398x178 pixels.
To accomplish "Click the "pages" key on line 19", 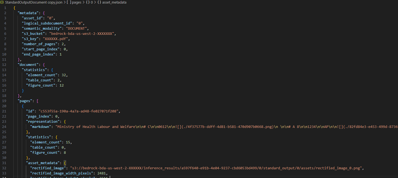I will click(x=25, y=101).
